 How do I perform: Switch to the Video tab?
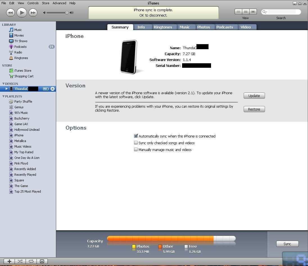246,27
